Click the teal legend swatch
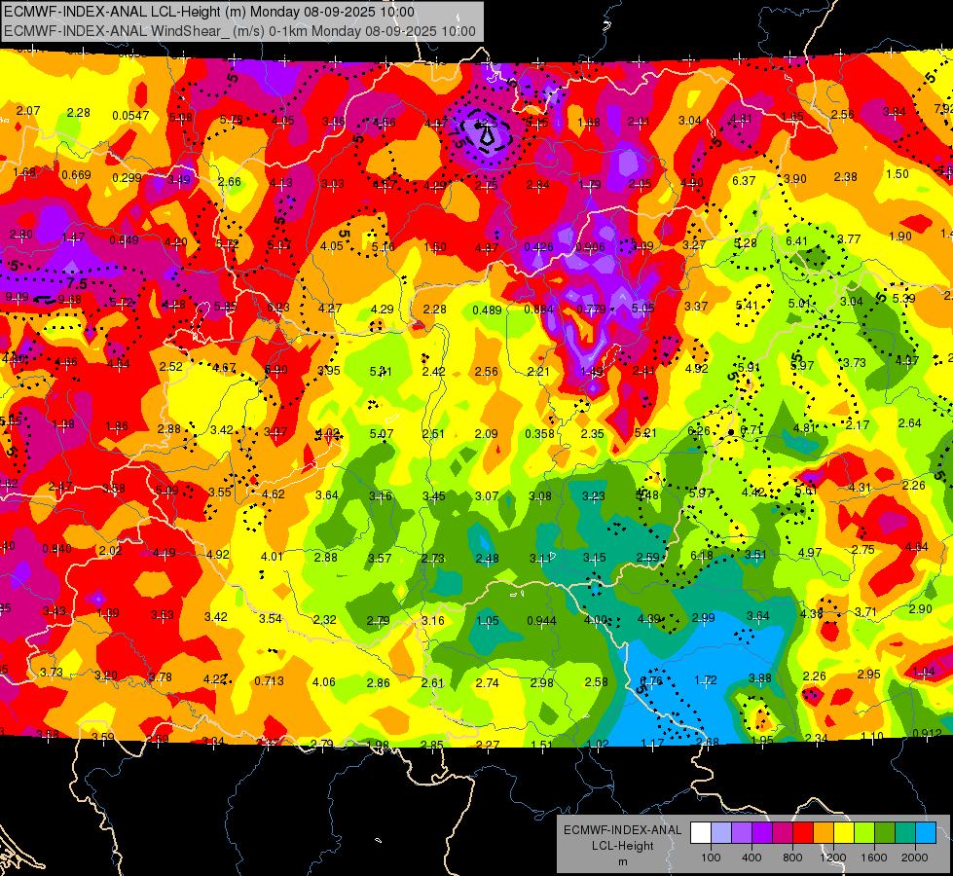The image size is (953, 876). (905, 833)
